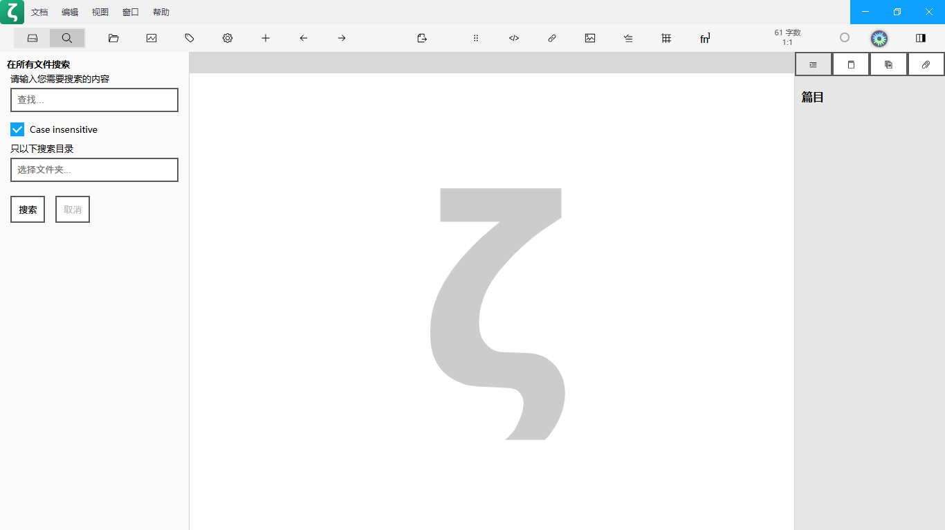
Task: Uncheck the Case insensitive checkbox
Action: [17, 129]
